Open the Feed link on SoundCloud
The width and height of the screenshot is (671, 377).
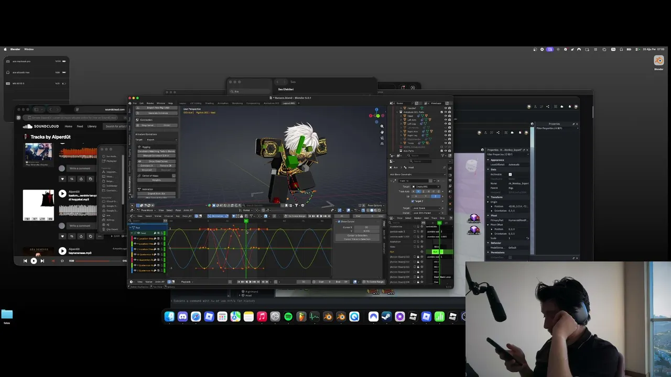pos(80,126)
